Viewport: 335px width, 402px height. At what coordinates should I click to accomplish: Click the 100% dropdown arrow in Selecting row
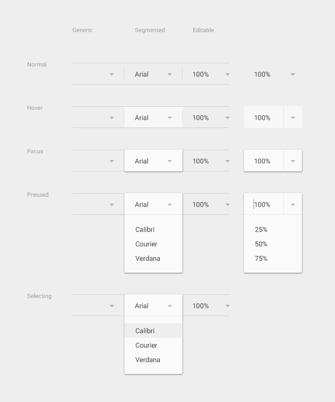tap(228, 306)
